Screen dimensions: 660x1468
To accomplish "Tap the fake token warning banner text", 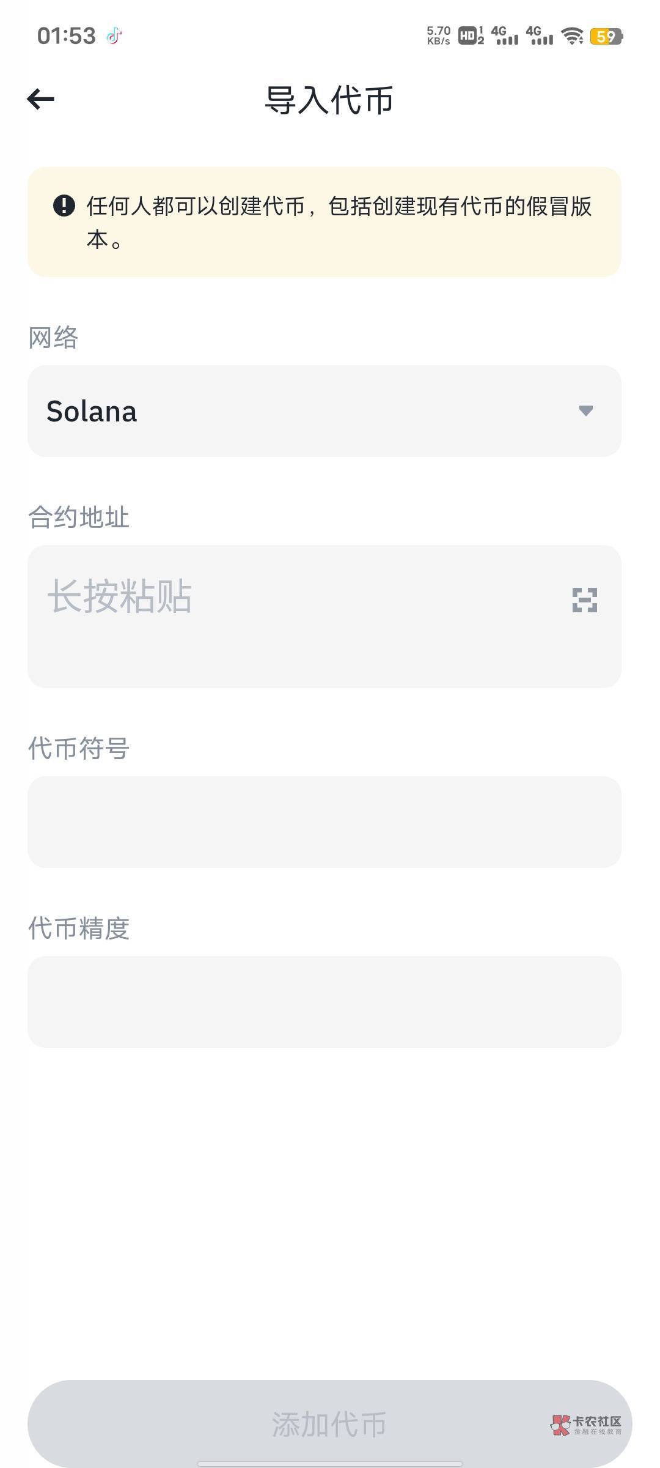I will click(339, 222).
